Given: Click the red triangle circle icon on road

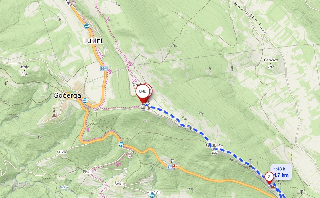Looking at the screenshot, I should (174, 167).
